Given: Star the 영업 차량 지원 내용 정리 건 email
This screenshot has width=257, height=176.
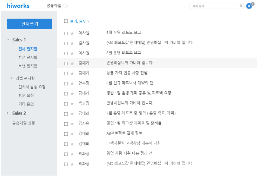Looking at the screenshot, I should pyautogui.click(x=72, y=154).
